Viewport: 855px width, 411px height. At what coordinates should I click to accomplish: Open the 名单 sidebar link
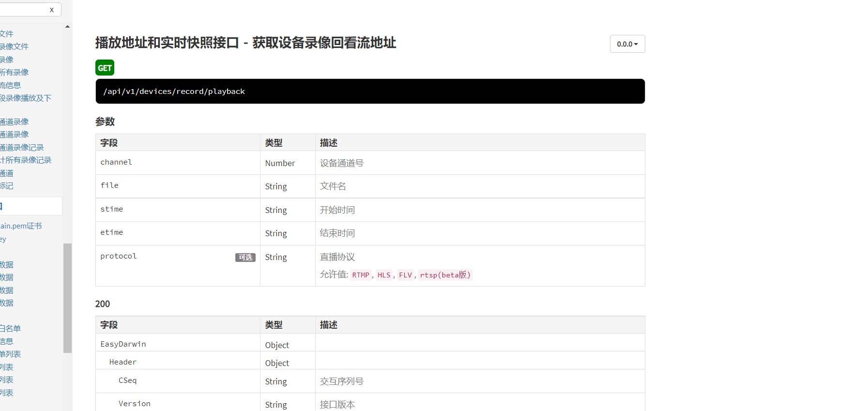pyautogui.click(x=11, y=328)
